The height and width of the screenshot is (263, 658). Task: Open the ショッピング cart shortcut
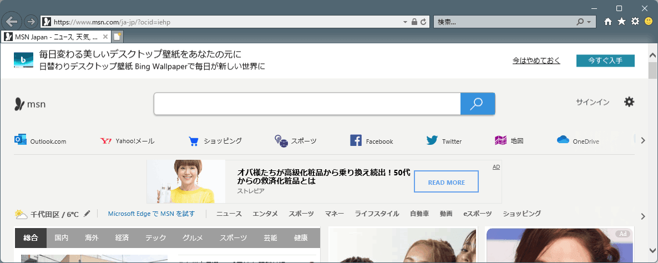(x=215, y=141)
